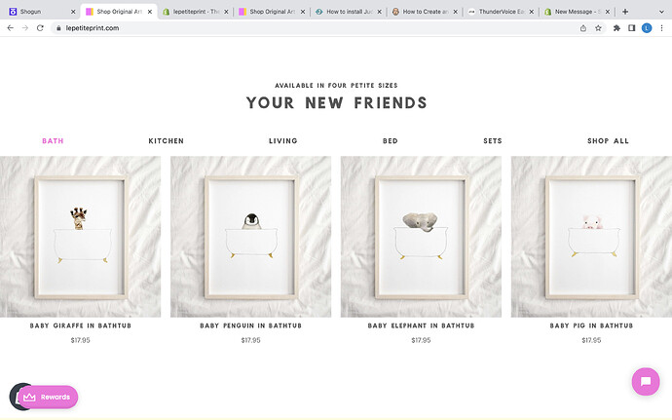Click the Baby Elephant in Bathtub title

point(421,326)
